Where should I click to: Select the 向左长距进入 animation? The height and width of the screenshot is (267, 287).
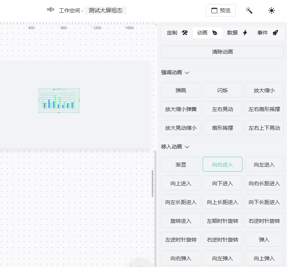(x=181, y=202)
